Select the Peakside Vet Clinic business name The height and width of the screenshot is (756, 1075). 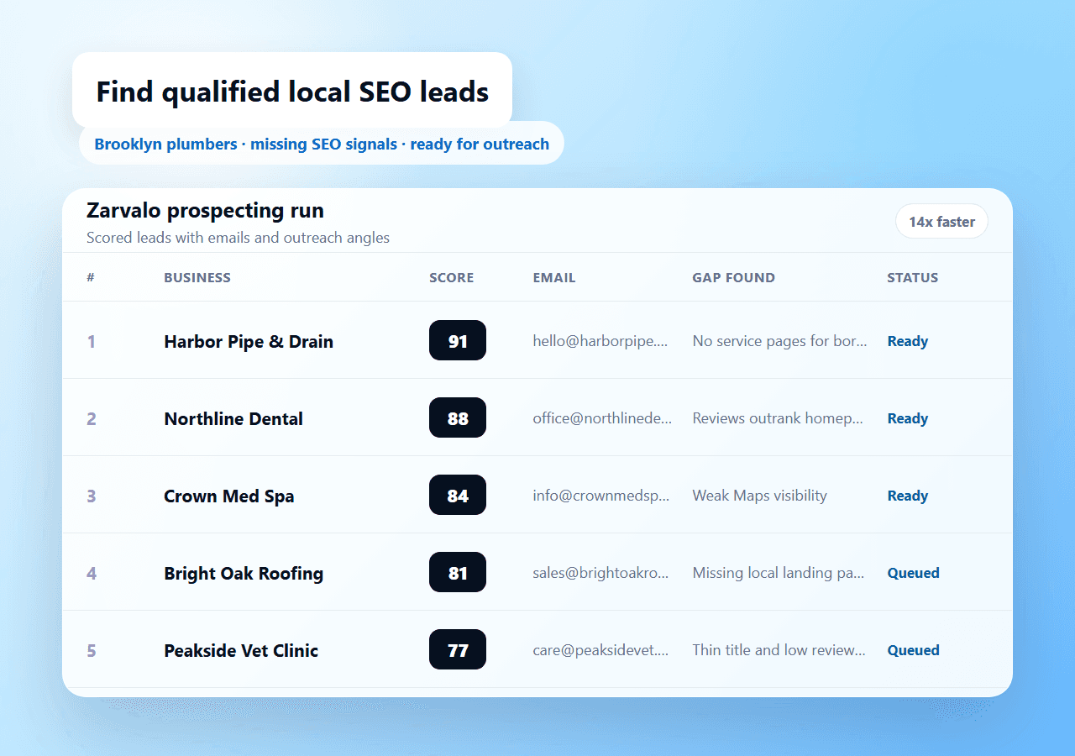click(241, 651)
